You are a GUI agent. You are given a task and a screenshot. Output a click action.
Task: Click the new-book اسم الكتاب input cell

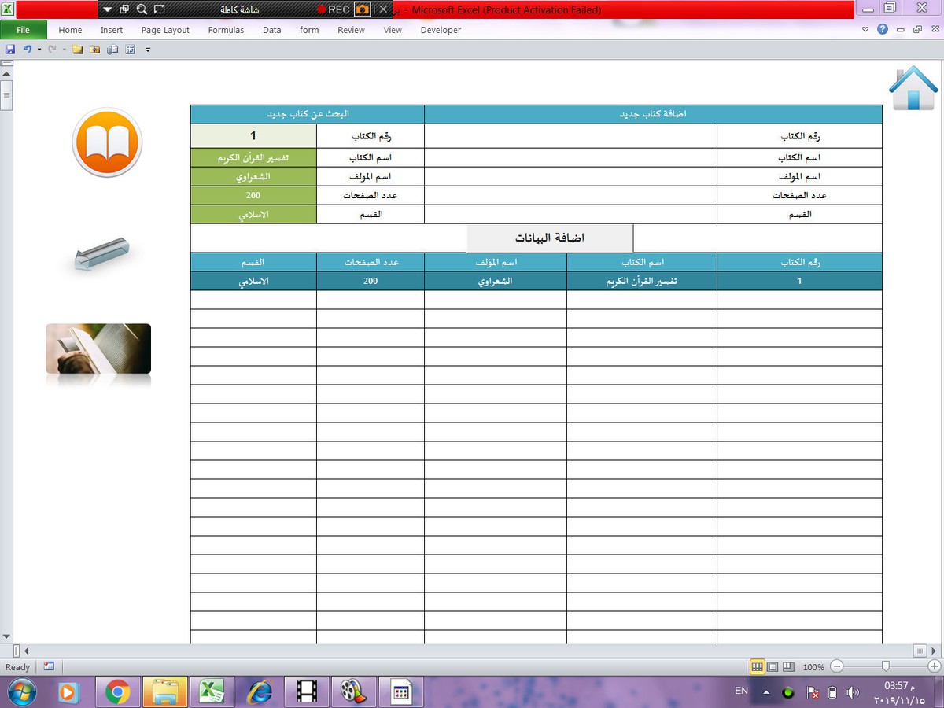click(x=570, y=157)
